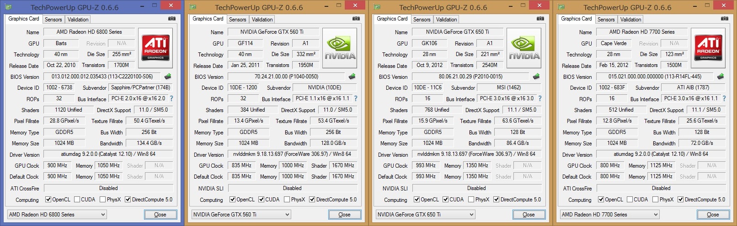Toggle CUDA checkbox in GTX 650 Ti window
Viewport: 737px width, 226px height.
point(445,200)
